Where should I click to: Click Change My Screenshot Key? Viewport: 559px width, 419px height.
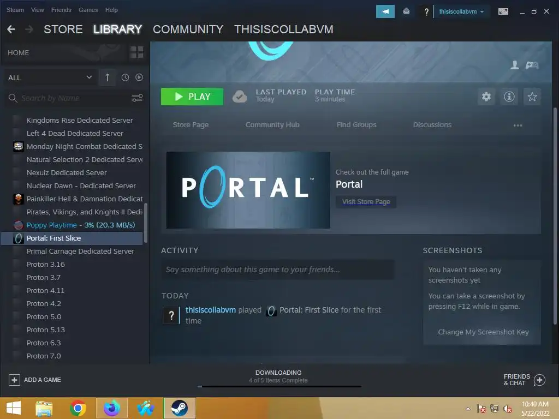coord(483,332)
